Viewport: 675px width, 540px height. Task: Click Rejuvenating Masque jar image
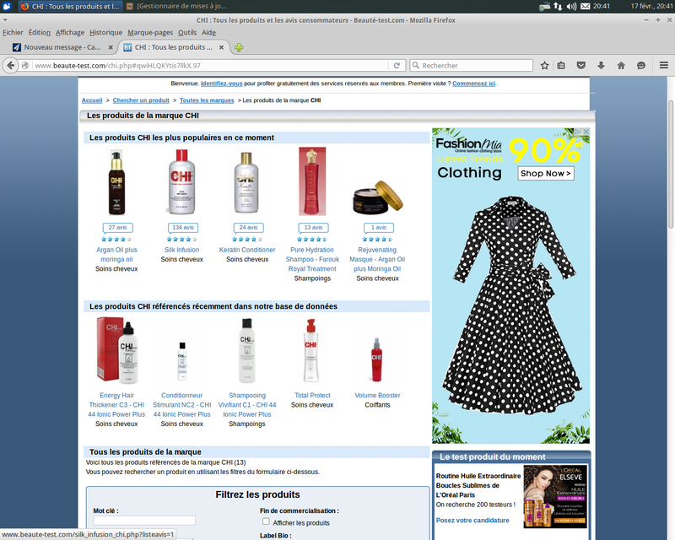377,197
